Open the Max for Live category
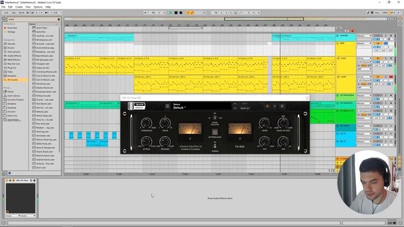Screen dimensions: 404x227 pyautogui.click(x=14, y=64)
